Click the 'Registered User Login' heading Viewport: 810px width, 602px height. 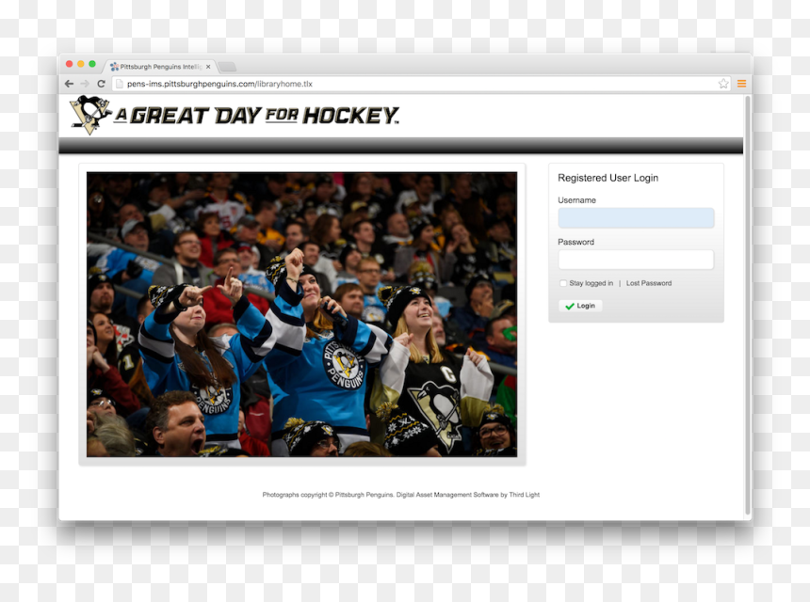point(608,178)
